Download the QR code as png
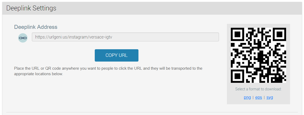 coord(247,97)
